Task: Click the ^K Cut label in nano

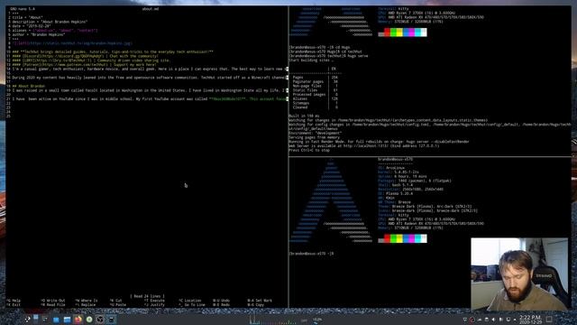Action: [x=115, y=301]
